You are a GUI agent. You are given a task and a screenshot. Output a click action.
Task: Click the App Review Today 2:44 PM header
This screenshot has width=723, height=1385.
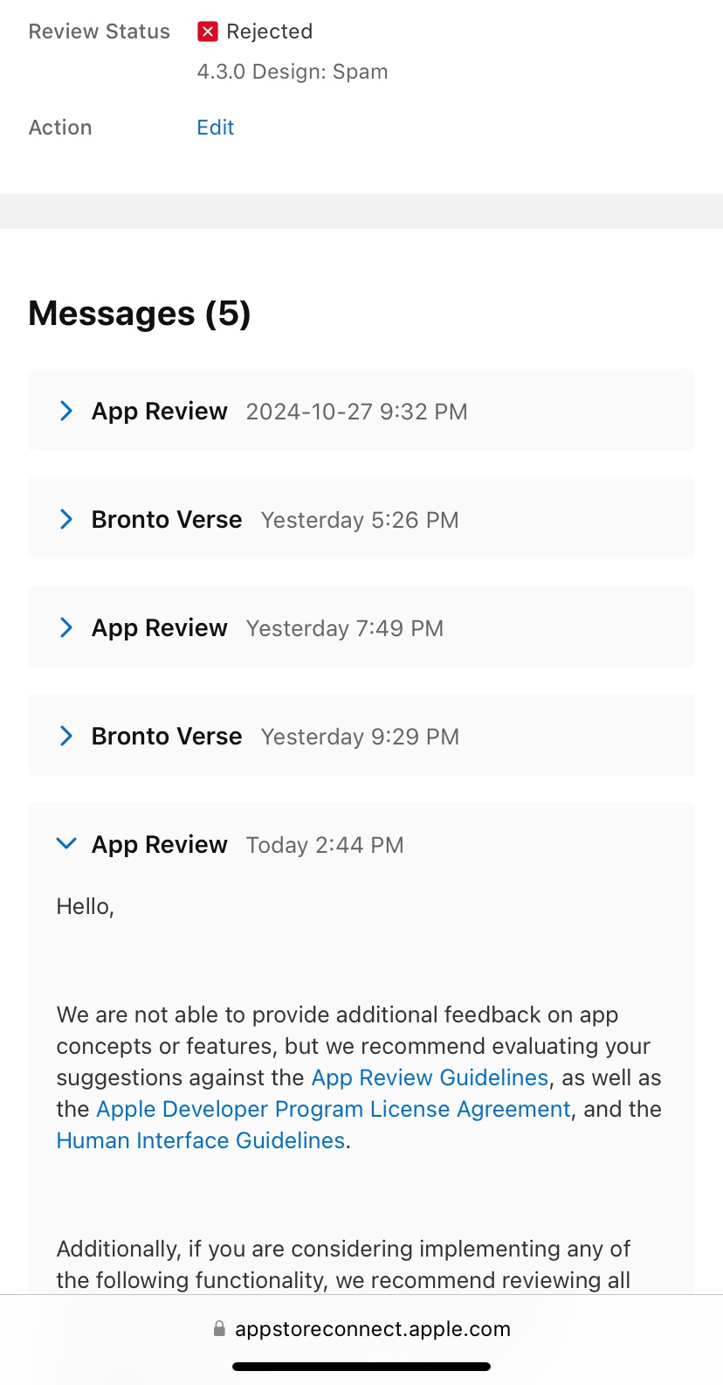(x=361, y=844)
